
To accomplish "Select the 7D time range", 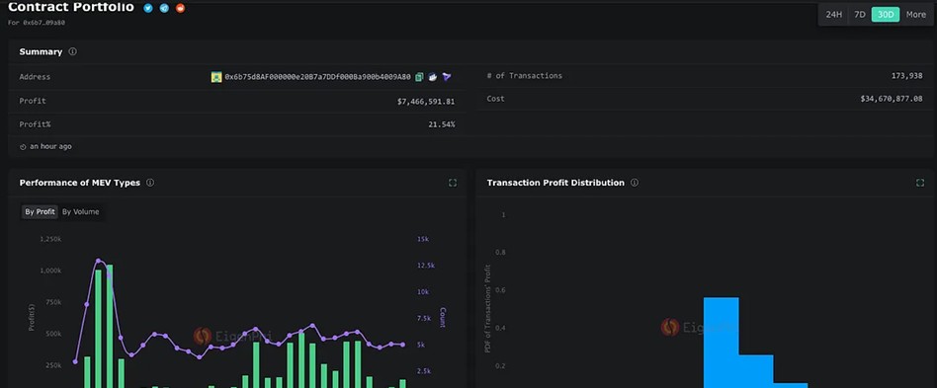I will click(x=859, y=15).
